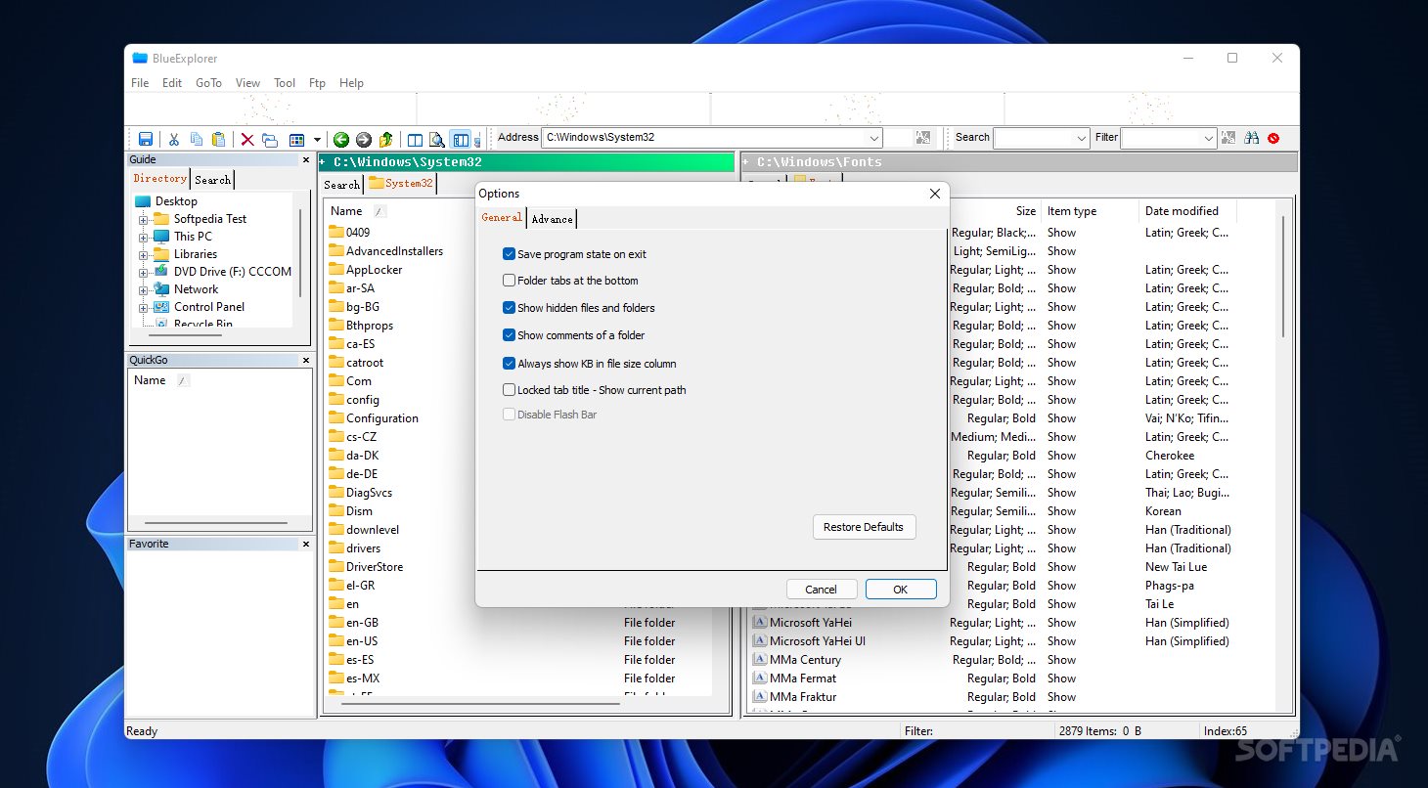This screenshot has height=788, width=1428.
Task: Open the view mode dropdown arrow
Action: coord(317,140)
